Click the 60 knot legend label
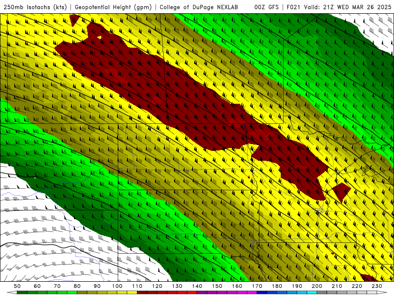 click(37, 286)
